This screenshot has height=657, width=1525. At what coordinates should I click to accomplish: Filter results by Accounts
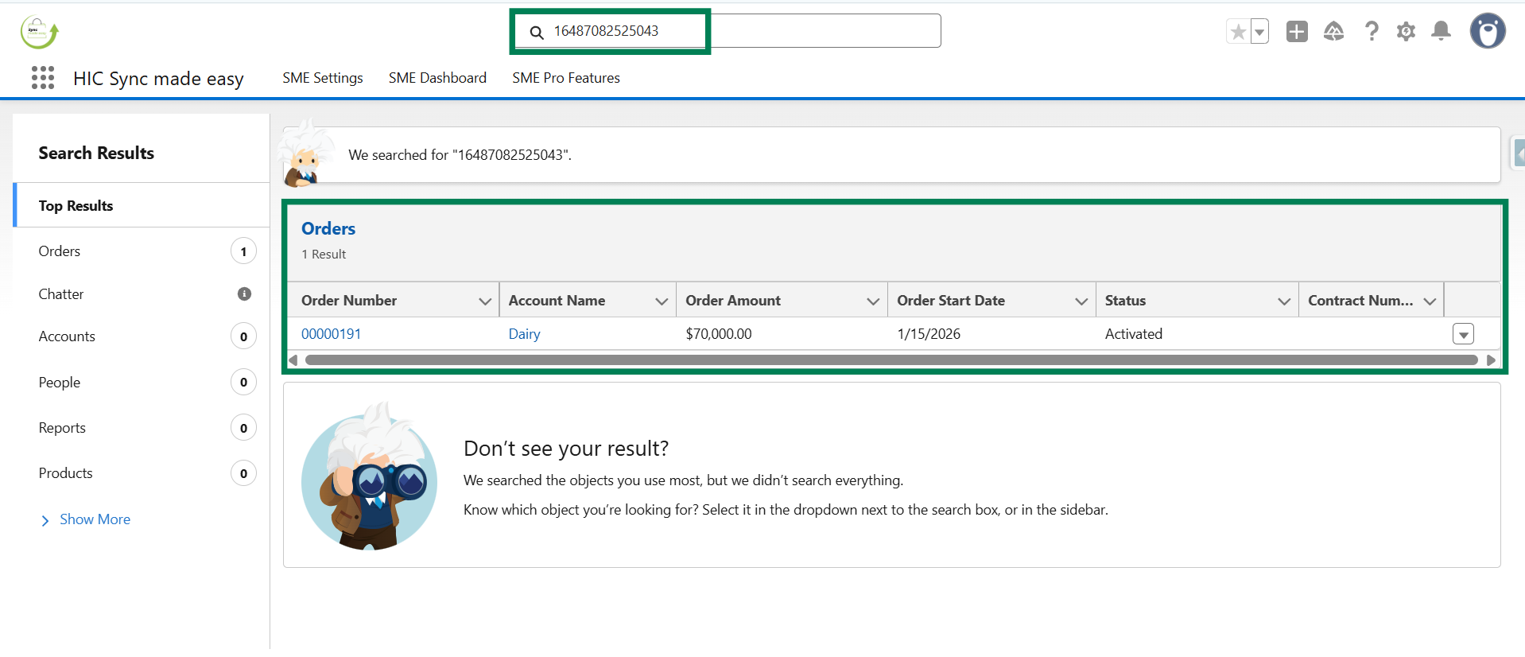coord(142,336)
